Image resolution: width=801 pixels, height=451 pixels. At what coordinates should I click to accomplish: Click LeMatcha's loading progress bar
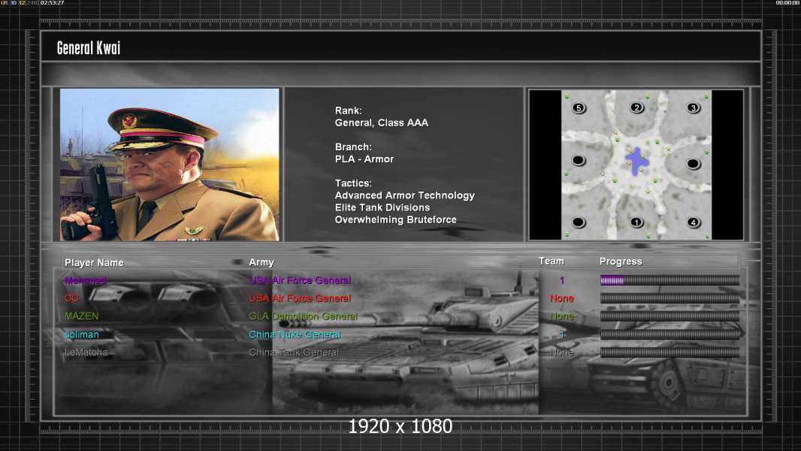[x=670, y=353]
